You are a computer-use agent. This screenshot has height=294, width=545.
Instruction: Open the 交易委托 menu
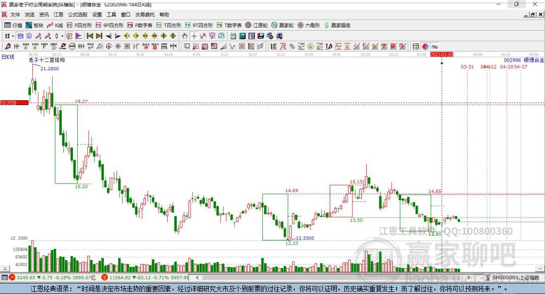click(145, 14)
